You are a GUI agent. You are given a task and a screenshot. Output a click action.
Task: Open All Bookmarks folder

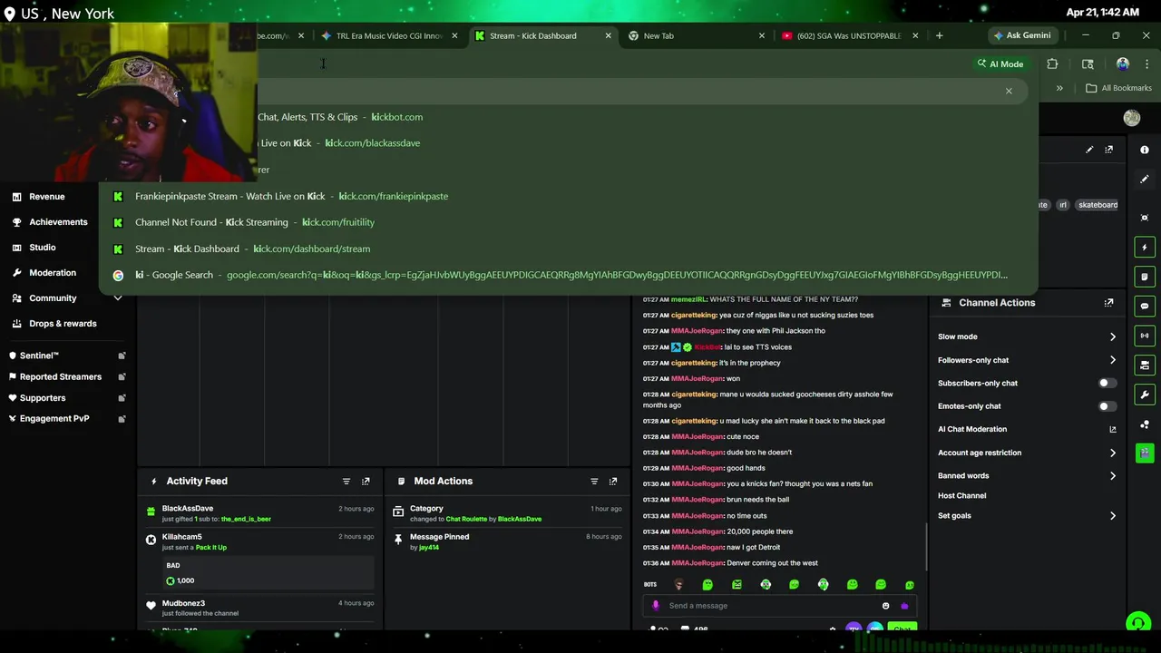coord(1118,88)
